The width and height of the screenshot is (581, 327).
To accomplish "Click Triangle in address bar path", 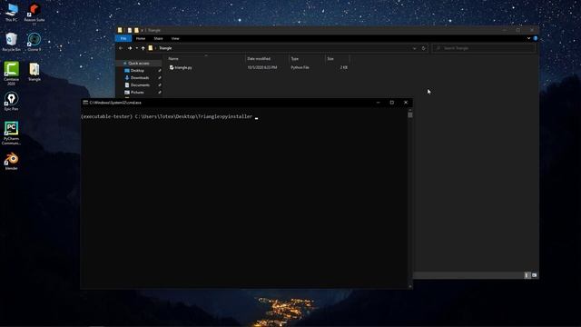I will click(165, 48).
